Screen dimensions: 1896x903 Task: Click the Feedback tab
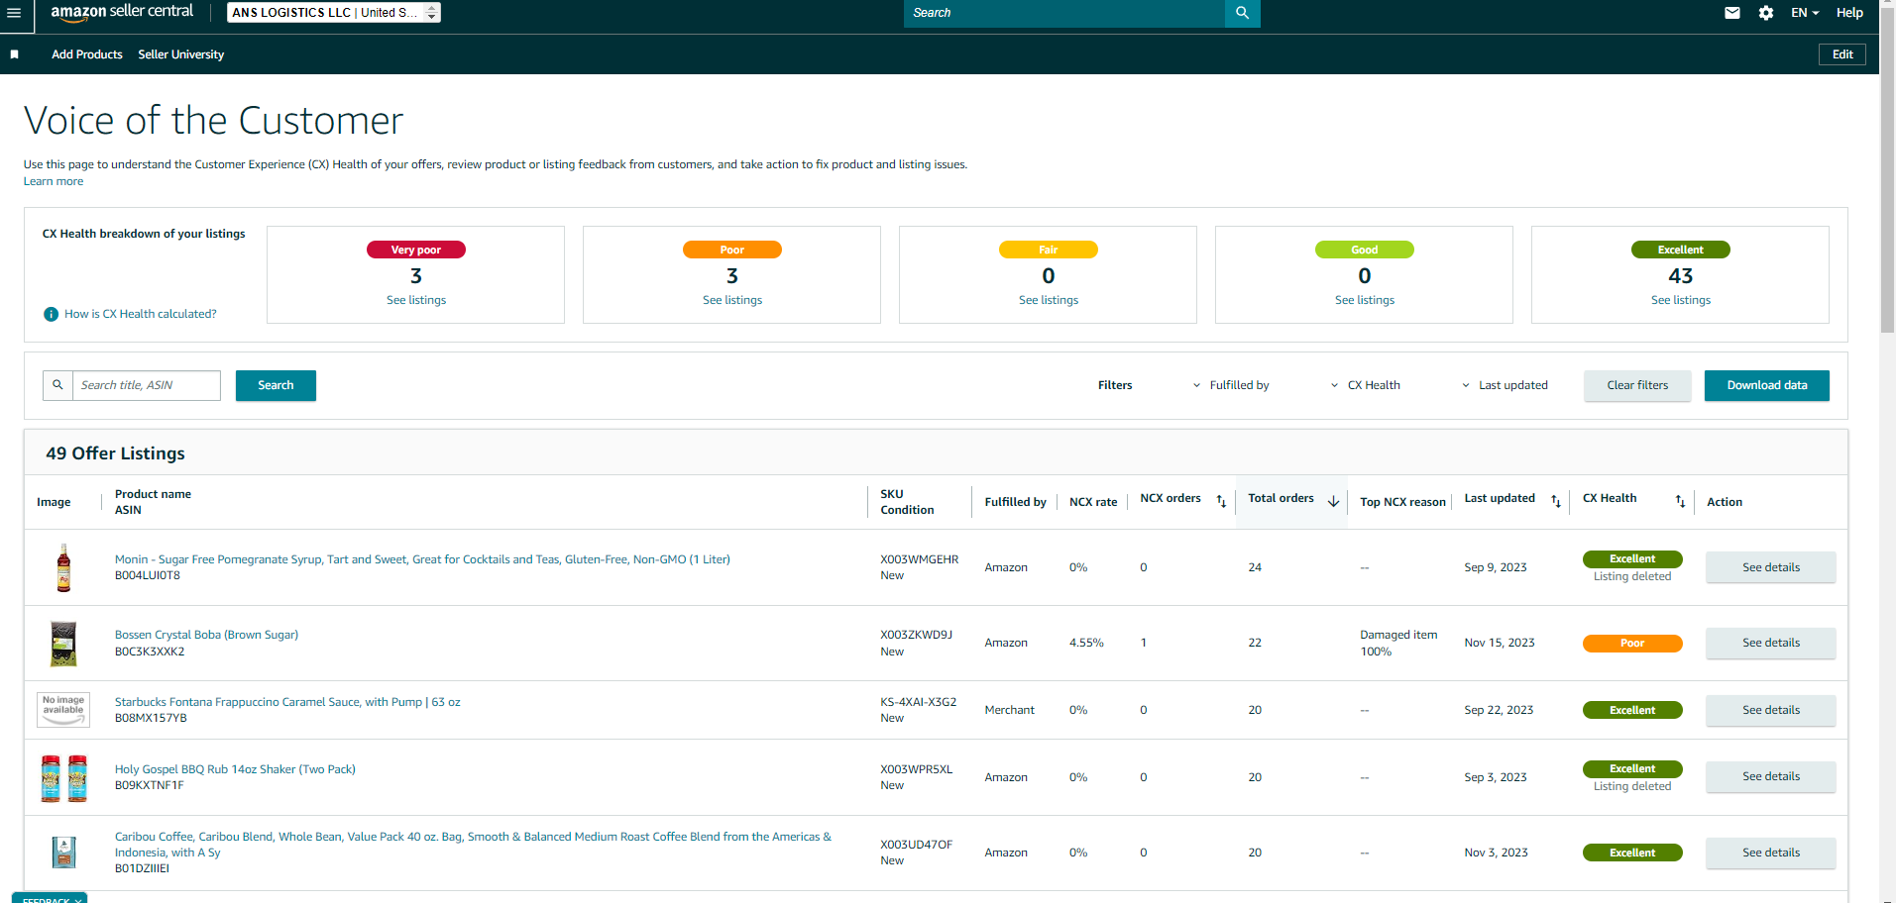point(50,898)
